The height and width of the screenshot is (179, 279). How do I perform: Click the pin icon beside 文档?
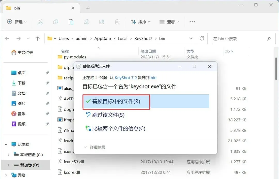(x=48, y=93)
